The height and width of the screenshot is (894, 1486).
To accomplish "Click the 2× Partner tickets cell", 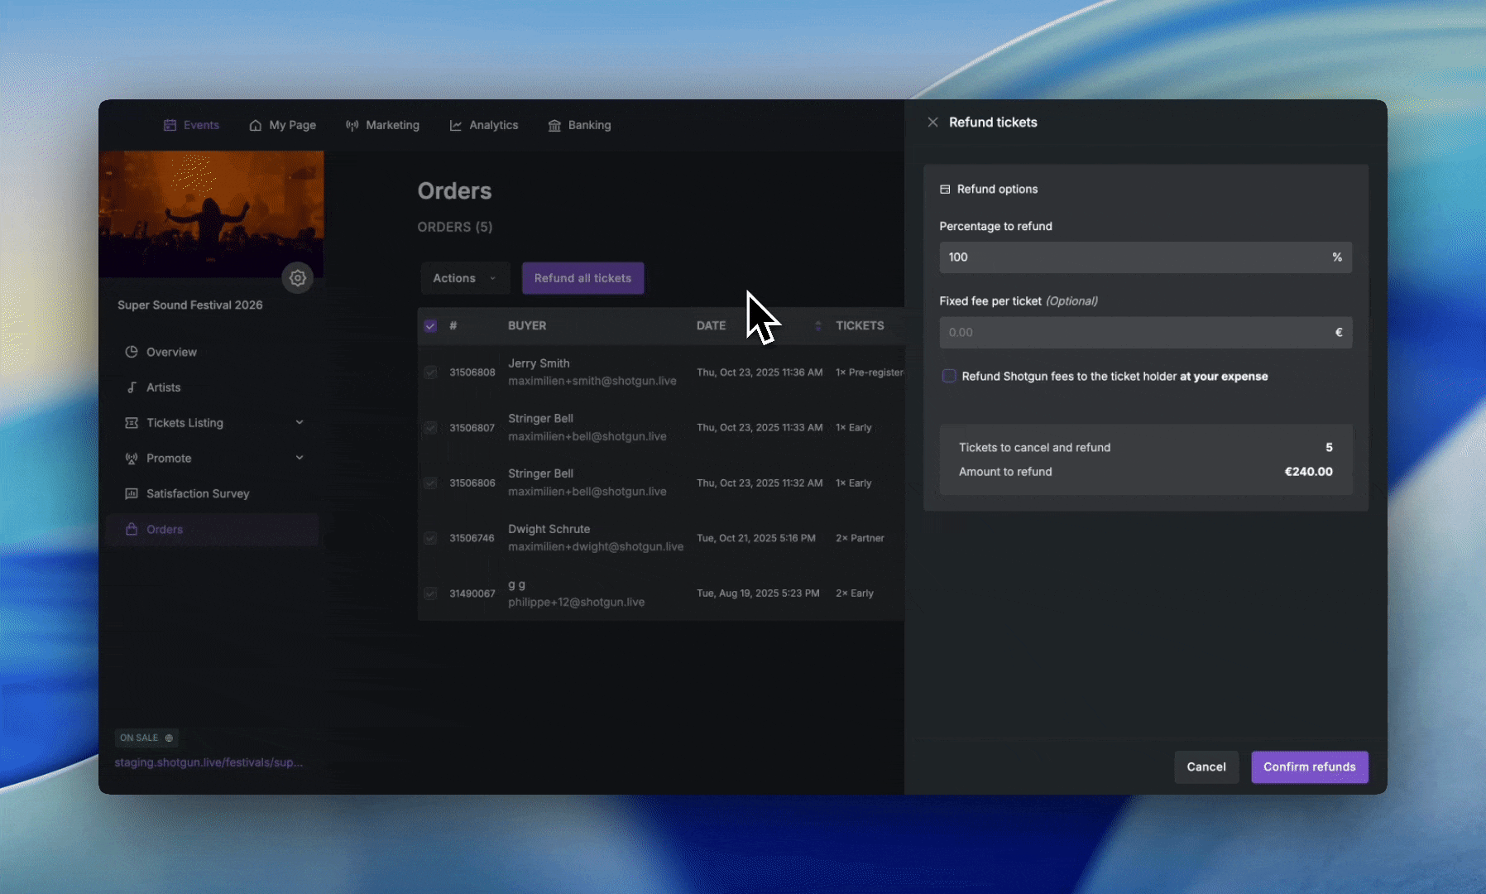I will tap(860, 538).
